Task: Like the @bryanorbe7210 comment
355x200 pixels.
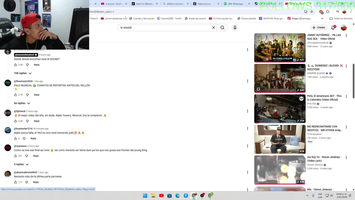Action: (x=16, y=138)
